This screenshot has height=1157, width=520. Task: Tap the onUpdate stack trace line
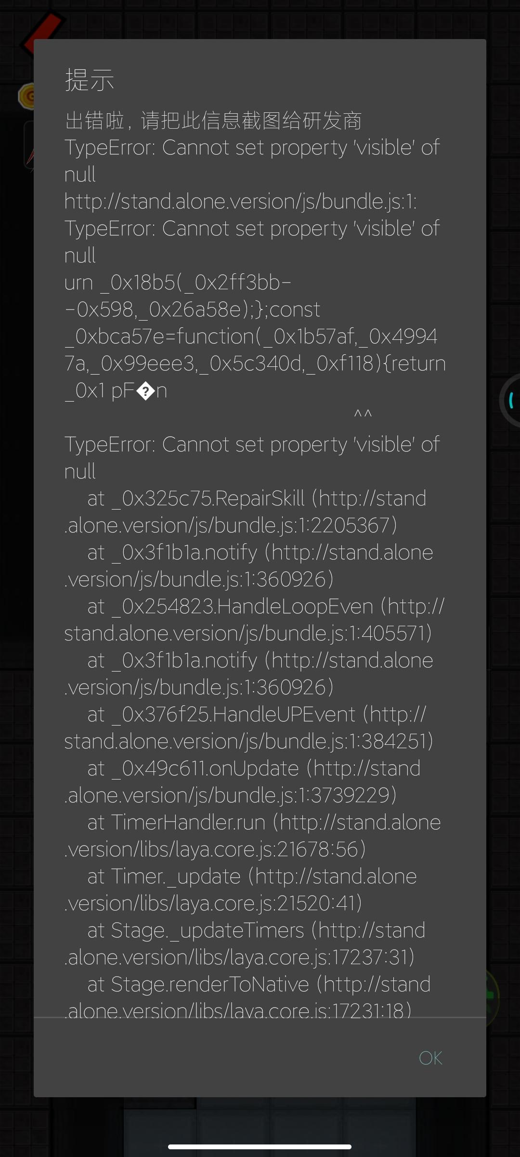pyautogui.click(x=243, y=781)
